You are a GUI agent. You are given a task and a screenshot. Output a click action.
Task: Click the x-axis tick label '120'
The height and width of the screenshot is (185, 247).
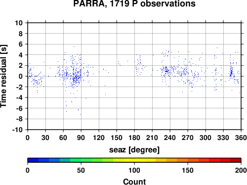pyautogui.click(x=99, y=138)
